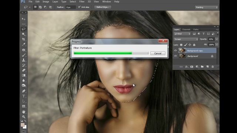Viewport: 237px width, 133px height.
Task: Select the Rectangle shape tool
Action: pos(24,106)
